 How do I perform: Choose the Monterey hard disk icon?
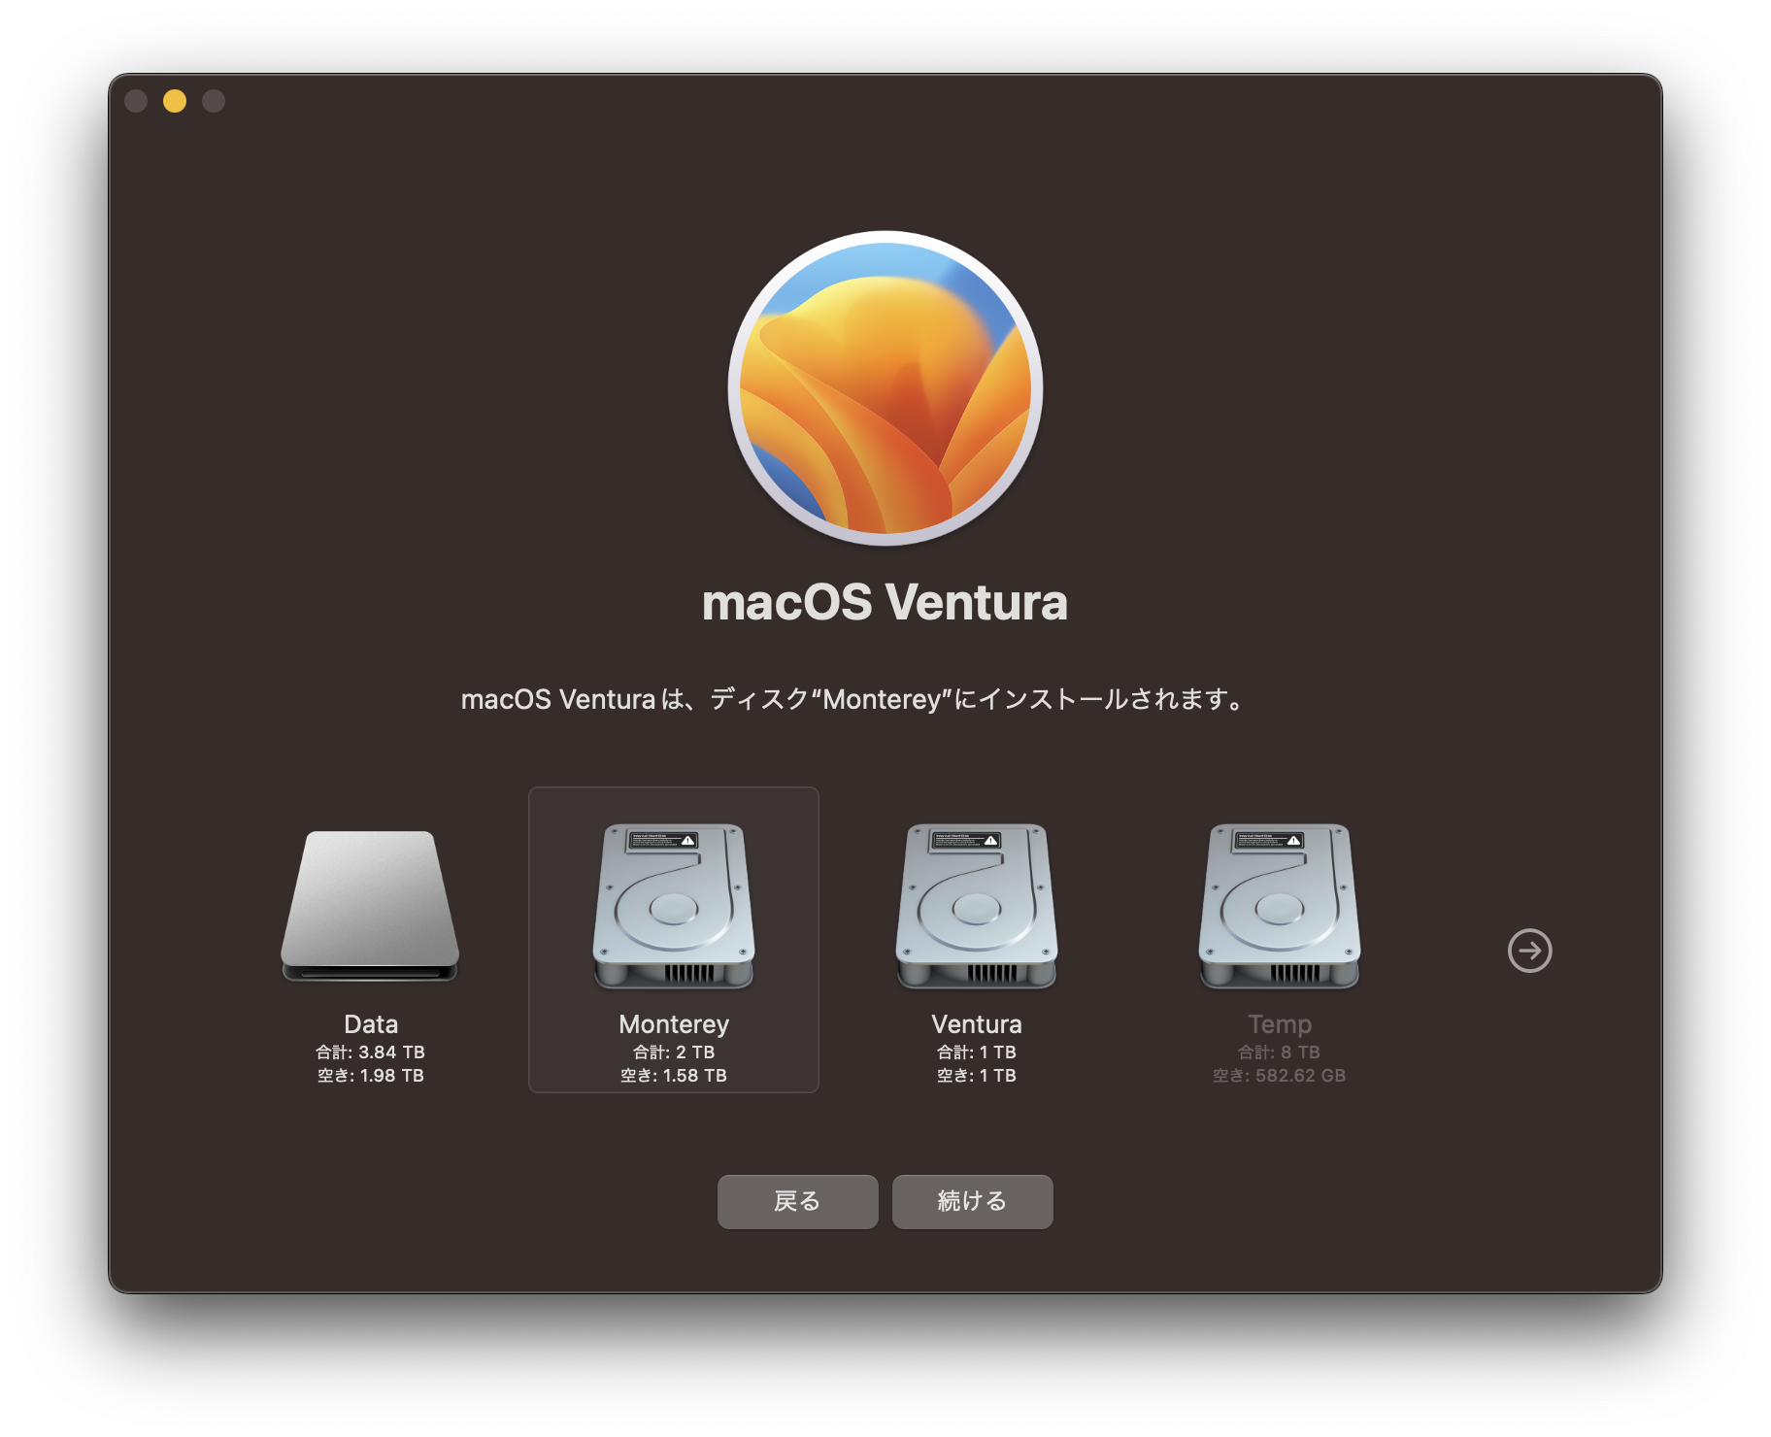(x=674, y=906)
